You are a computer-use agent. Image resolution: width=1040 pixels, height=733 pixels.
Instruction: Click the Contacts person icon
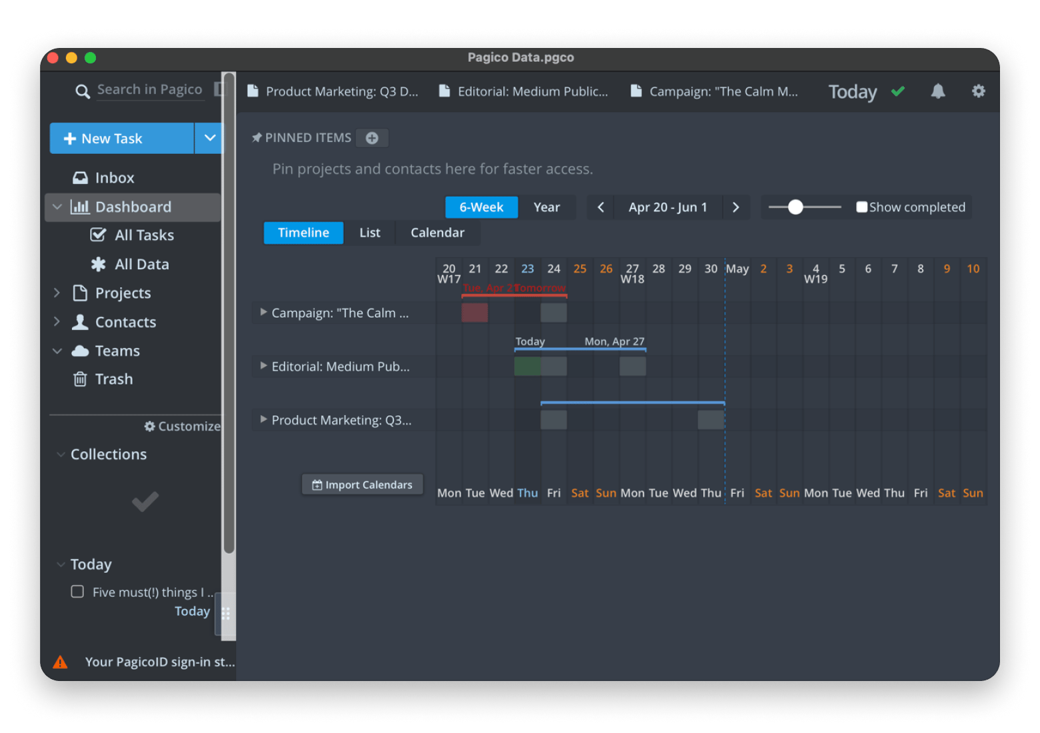point(80,322)
